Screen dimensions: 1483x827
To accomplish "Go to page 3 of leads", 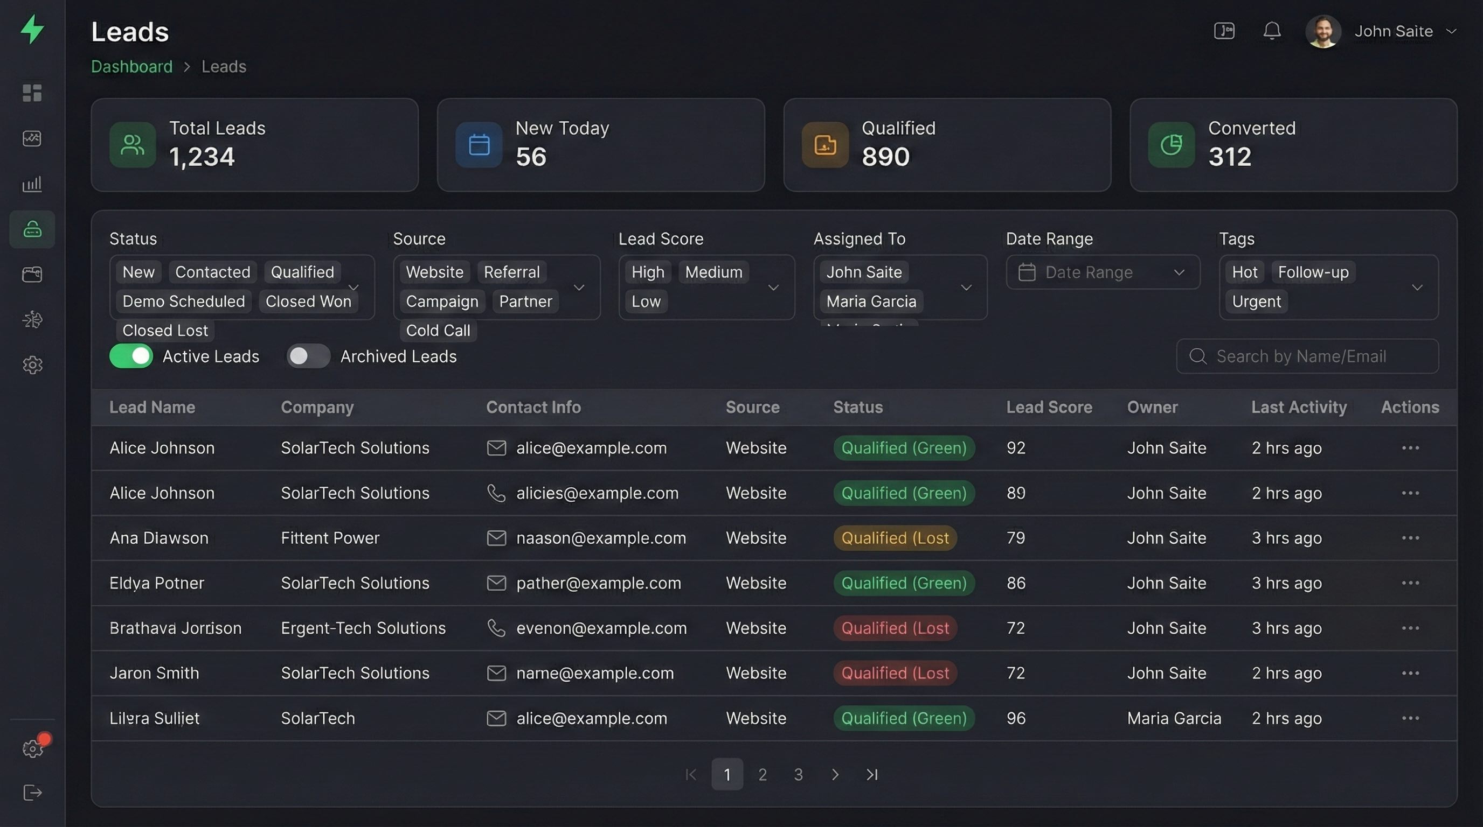I will pyautogui.click(x=798, y=775).
